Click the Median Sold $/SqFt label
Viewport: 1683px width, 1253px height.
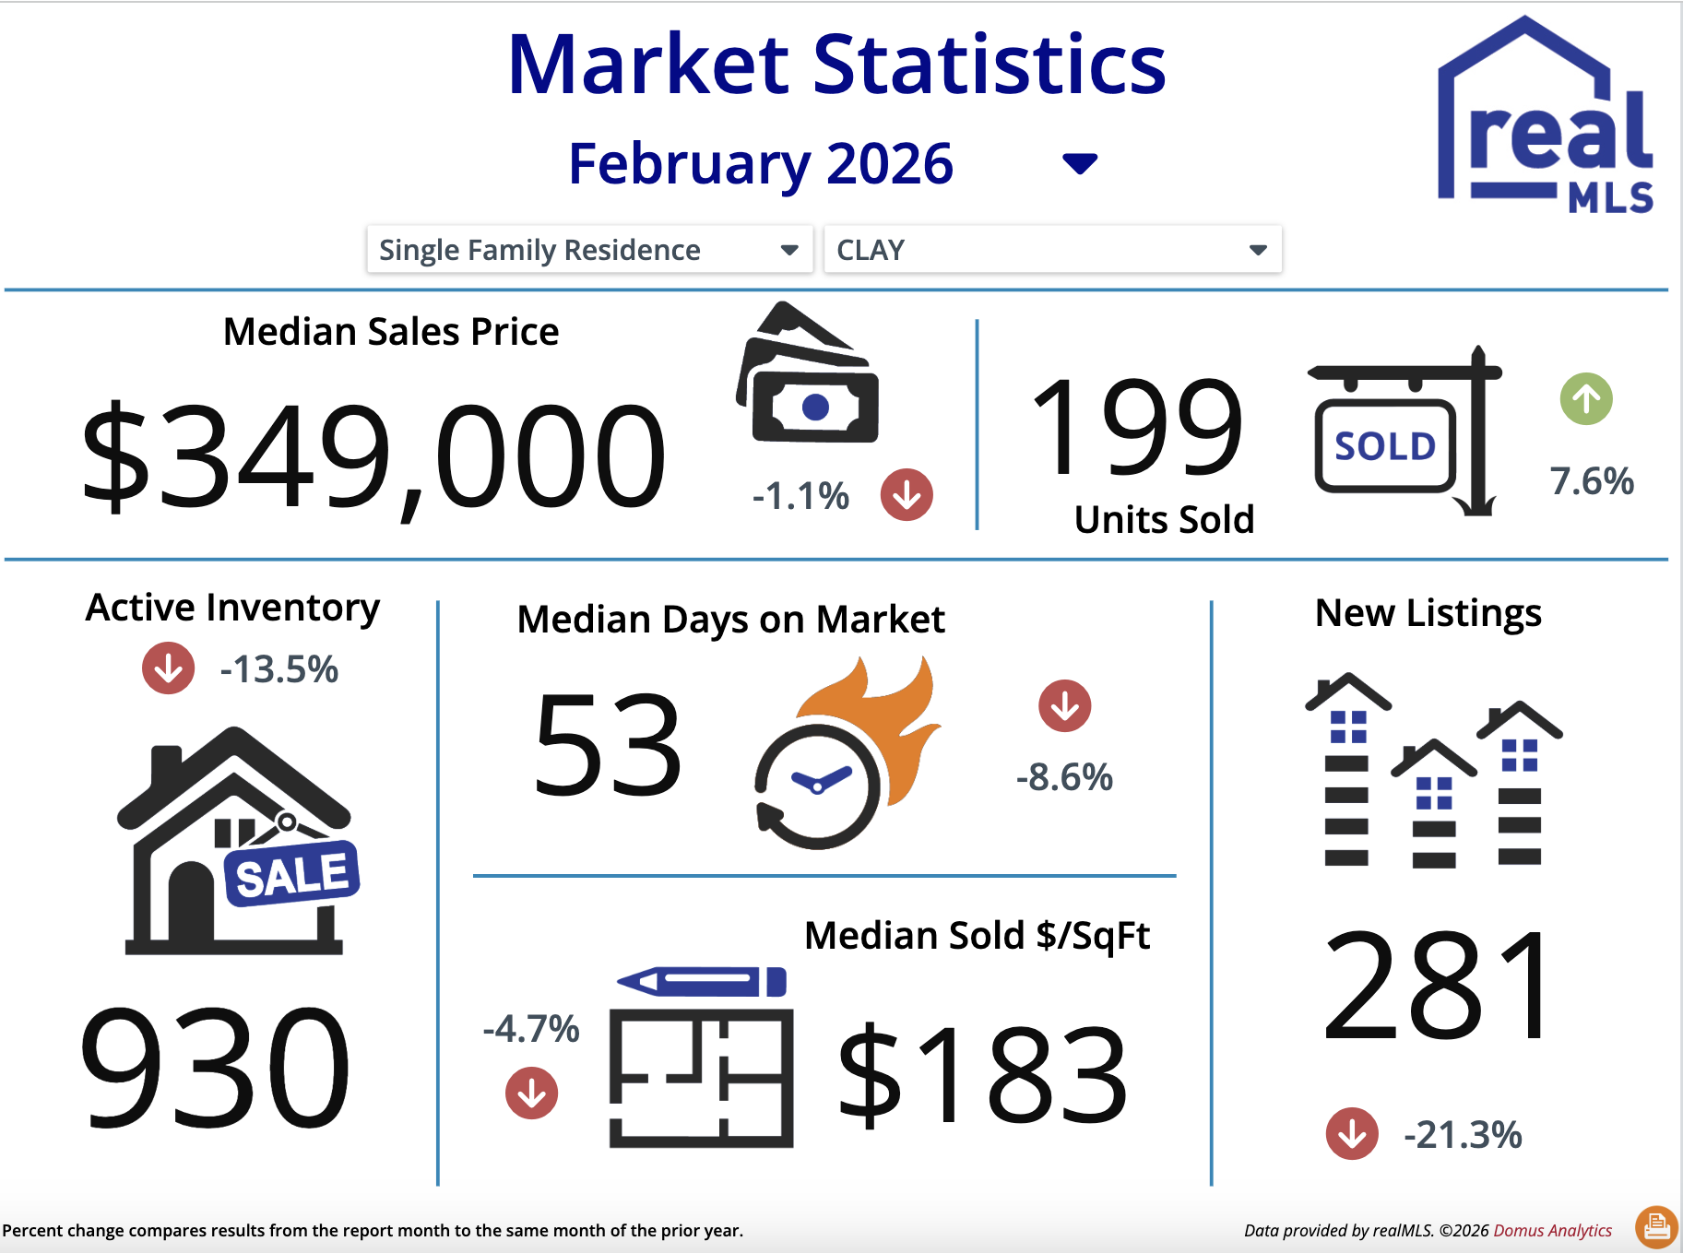[978, 936]
